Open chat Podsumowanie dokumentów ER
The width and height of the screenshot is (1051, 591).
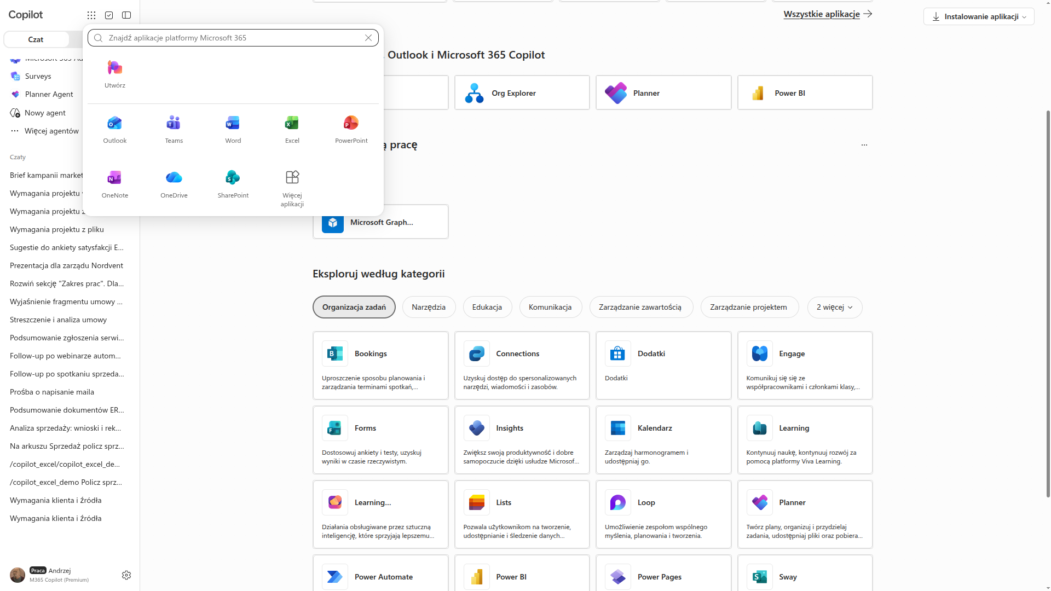click(67, 410)
